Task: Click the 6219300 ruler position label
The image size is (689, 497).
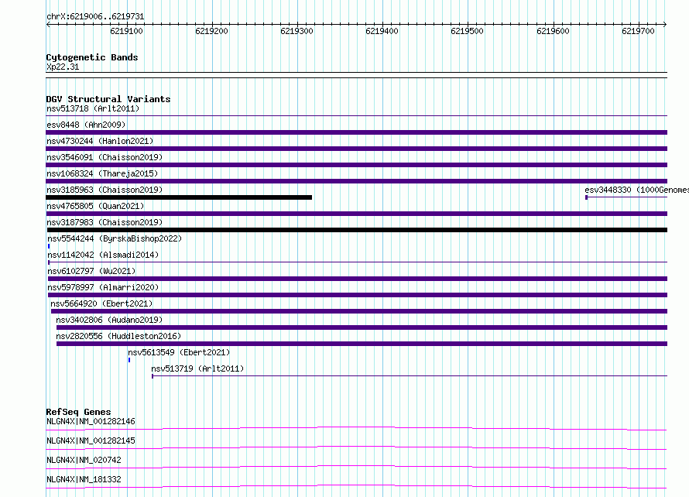Action: pos(297,31)
